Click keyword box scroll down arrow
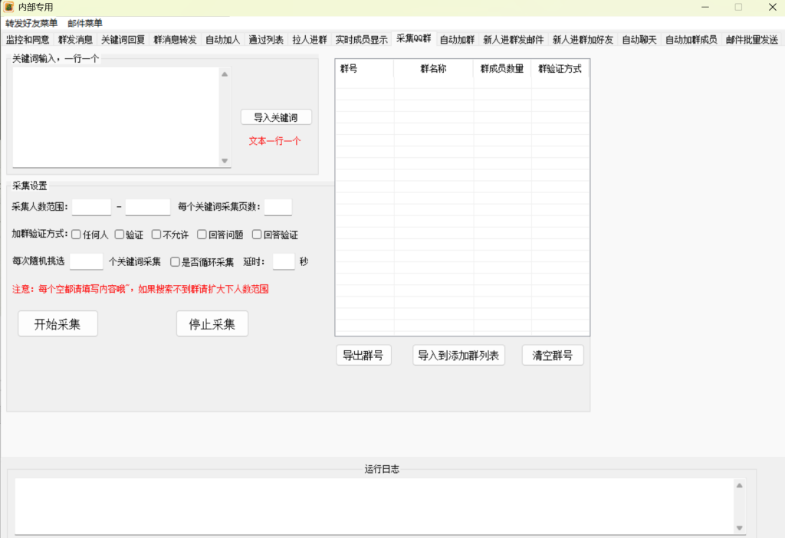This screenshot has height=538, width=785. pos(225,161)
